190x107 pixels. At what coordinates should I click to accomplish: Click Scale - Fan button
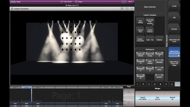[150, 40]
